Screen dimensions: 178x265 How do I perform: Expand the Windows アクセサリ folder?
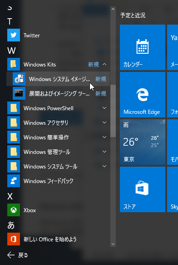click(104, 122)
